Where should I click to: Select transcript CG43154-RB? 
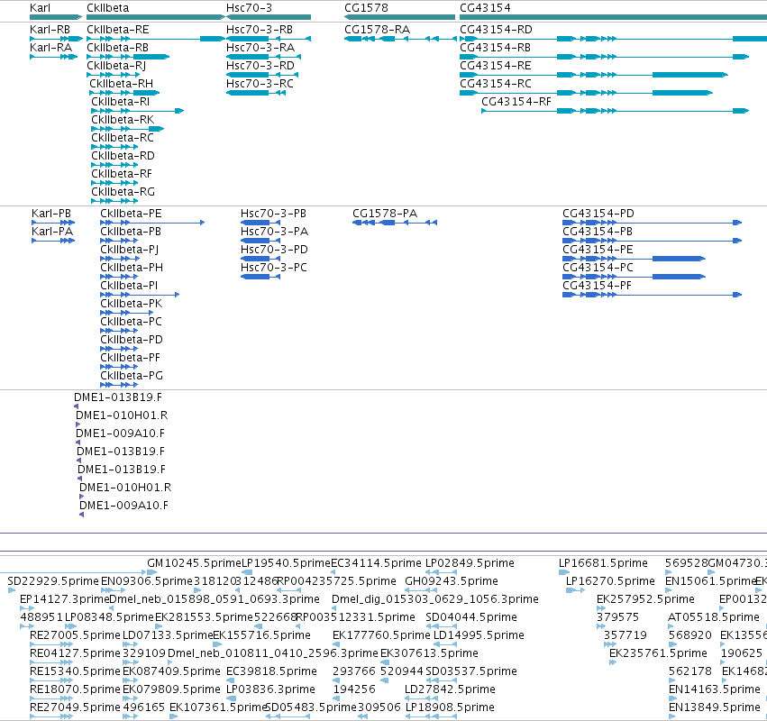[x=604, y=57]
